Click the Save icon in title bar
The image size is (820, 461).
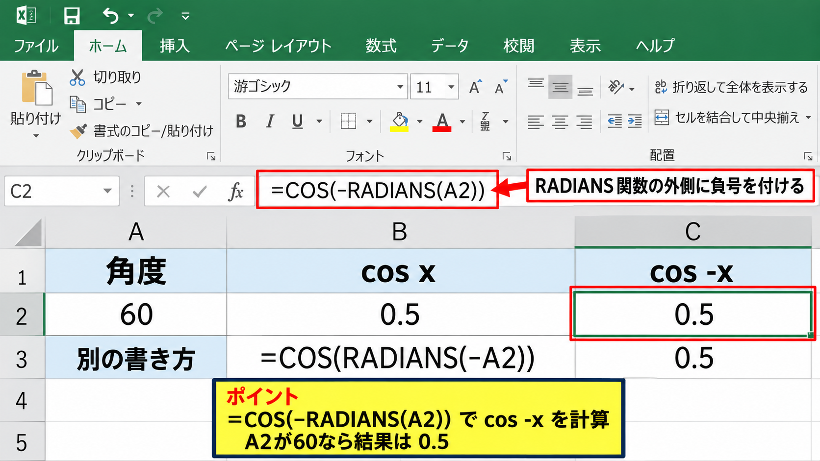point(72,16)
